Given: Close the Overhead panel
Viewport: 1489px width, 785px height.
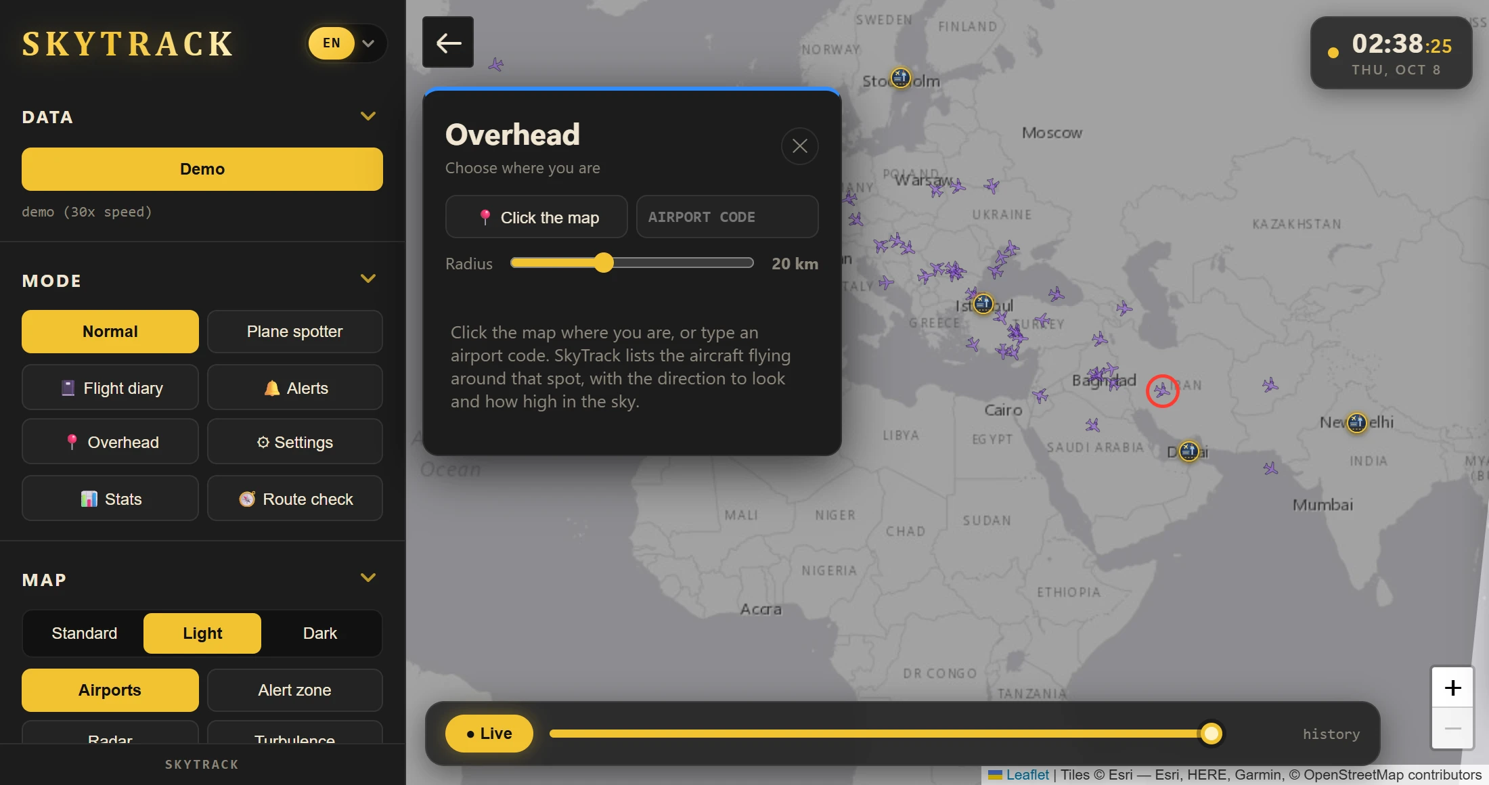Looking at the screenshot, I should (799, 146).
